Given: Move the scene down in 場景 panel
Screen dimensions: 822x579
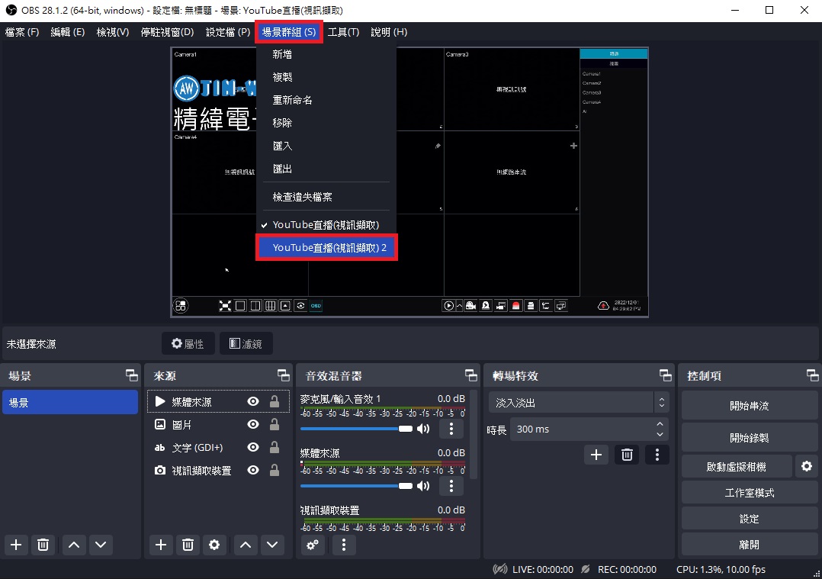Looking at the screenshot, I should pyautogui.click(x=101, y=545).
